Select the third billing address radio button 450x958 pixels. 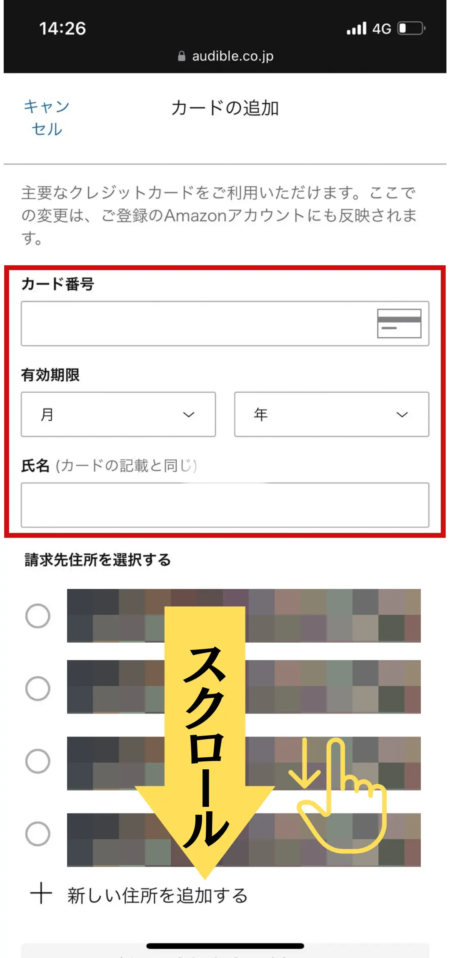(x=38, y=761)
